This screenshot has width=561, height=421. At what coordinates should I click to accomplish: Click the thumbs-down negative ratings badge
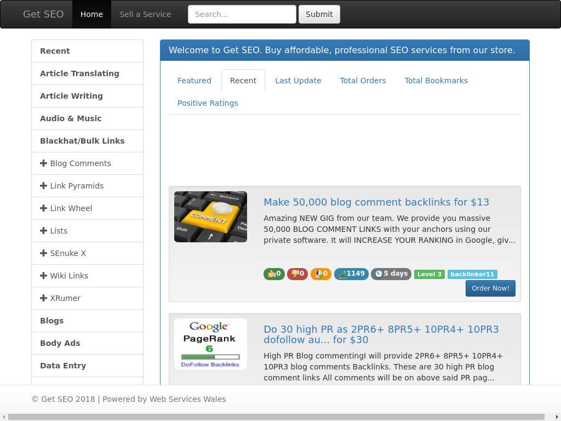pyautogui.click(x=297, y=274)
